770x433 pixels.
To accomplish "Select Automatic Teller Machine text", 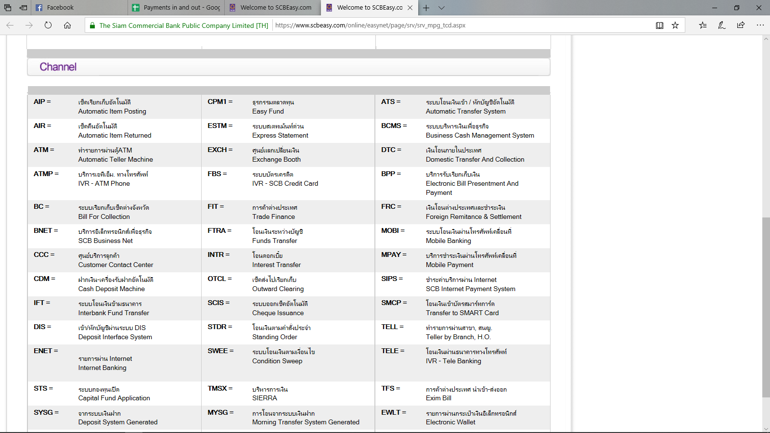I will [x=115, y=159].
